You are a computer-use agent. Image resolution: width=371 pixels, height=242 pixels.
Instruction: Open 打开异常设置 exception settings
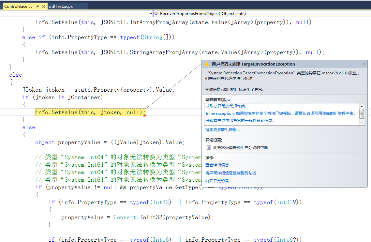point(217,181)
